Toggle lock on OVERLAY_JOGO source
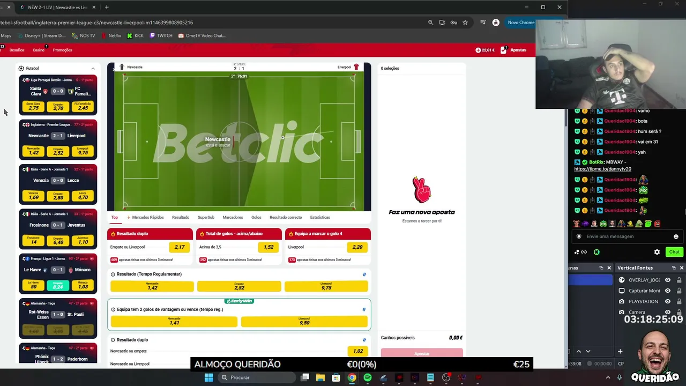This screenshot has height=386, width=686. (x=679, y=280)
